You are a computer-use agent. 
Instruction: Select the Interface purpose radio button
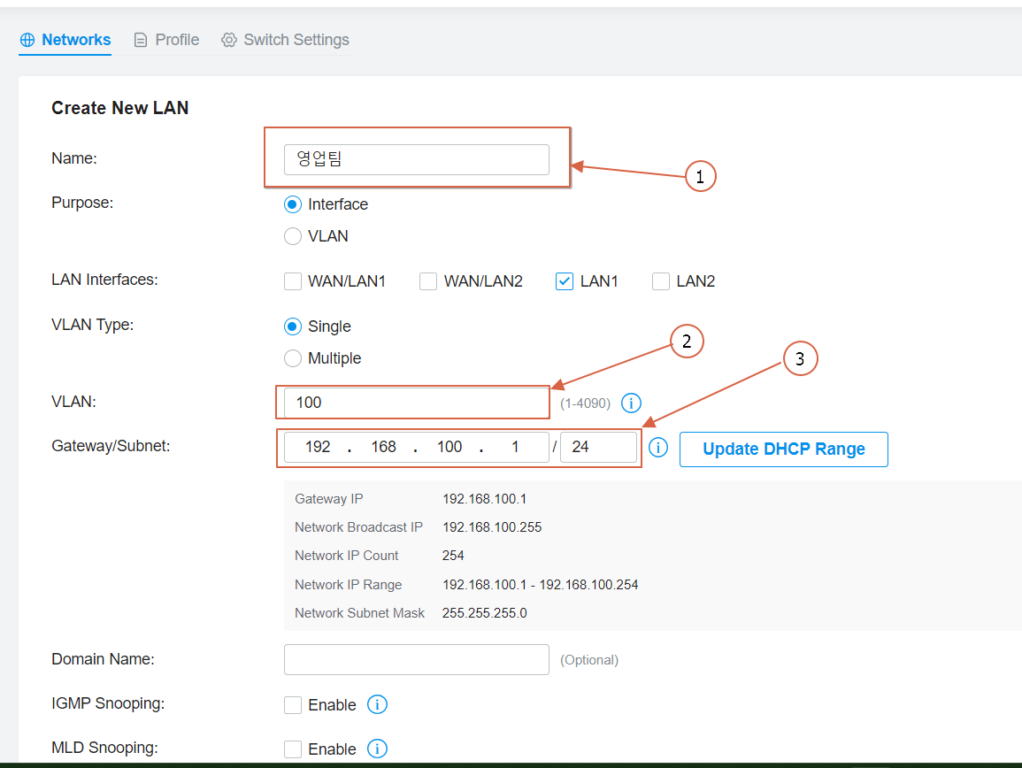293,204
